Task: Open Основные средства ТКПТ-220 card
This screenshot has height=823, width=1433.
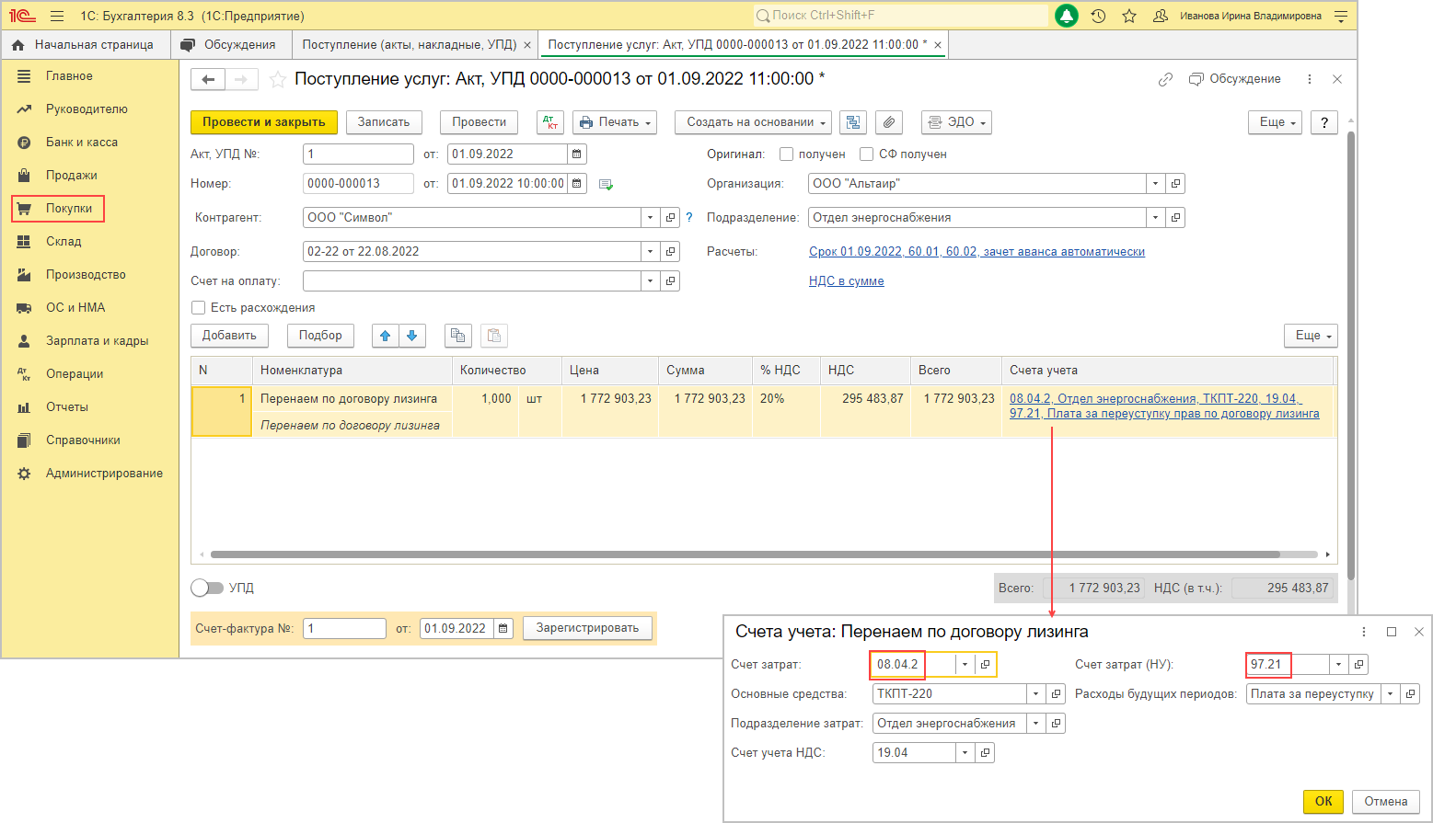Action: 1057,694
